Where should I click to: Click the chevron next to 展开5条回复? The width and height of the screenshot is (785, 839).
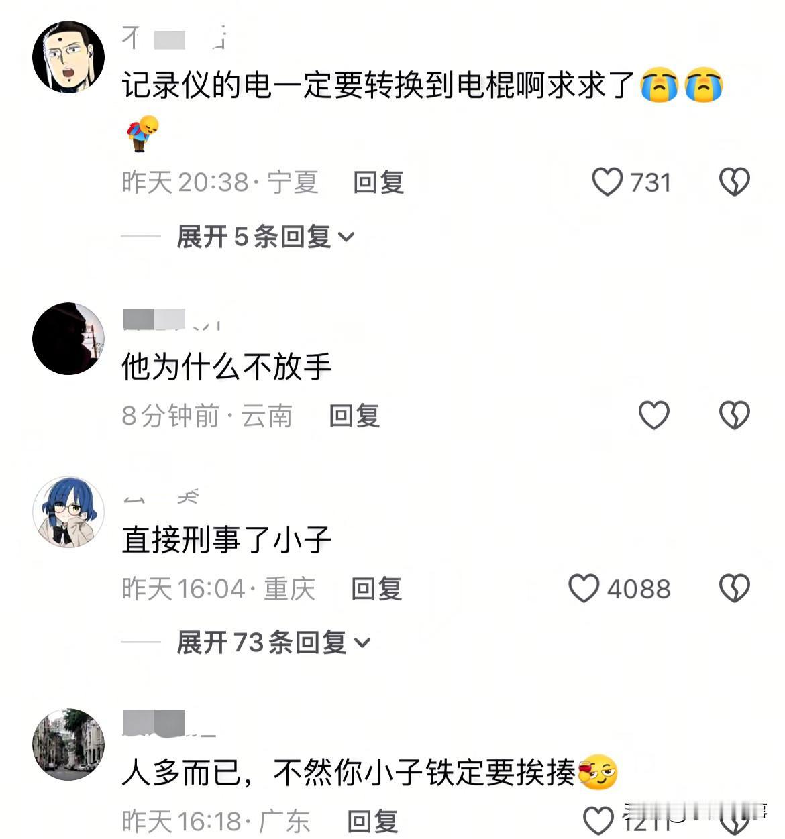(346, 237)
